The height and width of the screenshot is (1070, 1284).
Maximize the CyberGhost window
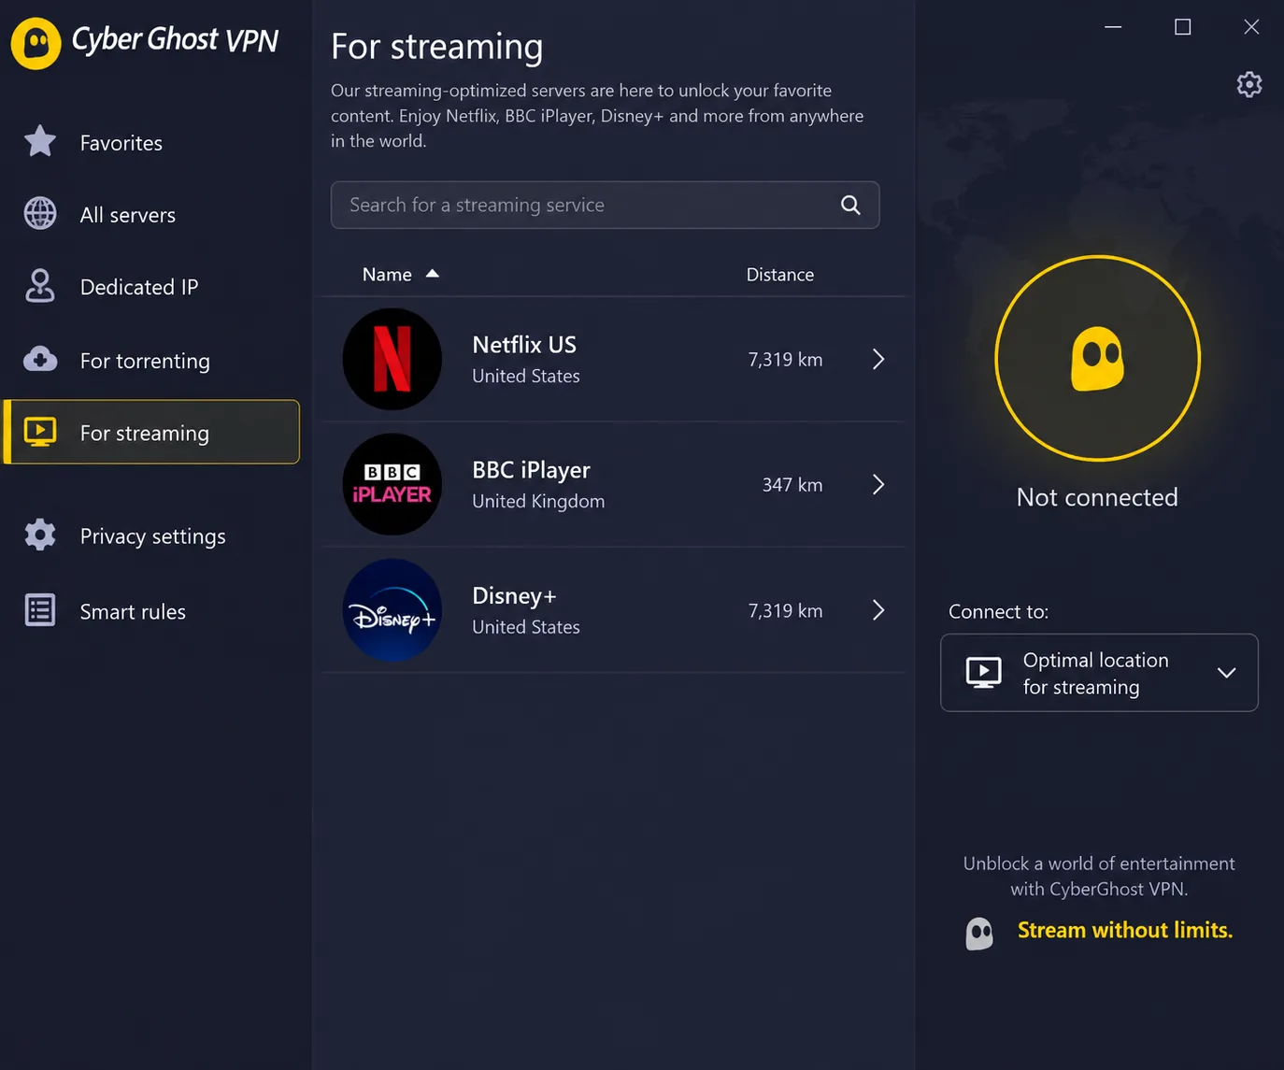[1182, 27]
